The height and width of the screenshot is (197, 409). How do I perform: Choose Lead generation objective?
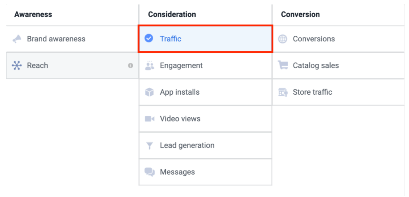click(187, 146)
